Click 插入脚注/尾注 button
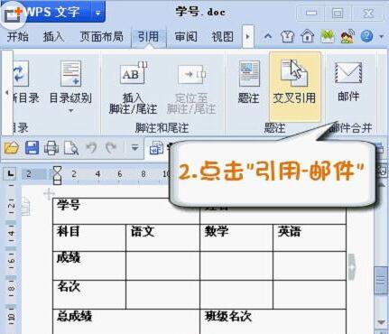This screenshot has width=389, height=334. 133,88
